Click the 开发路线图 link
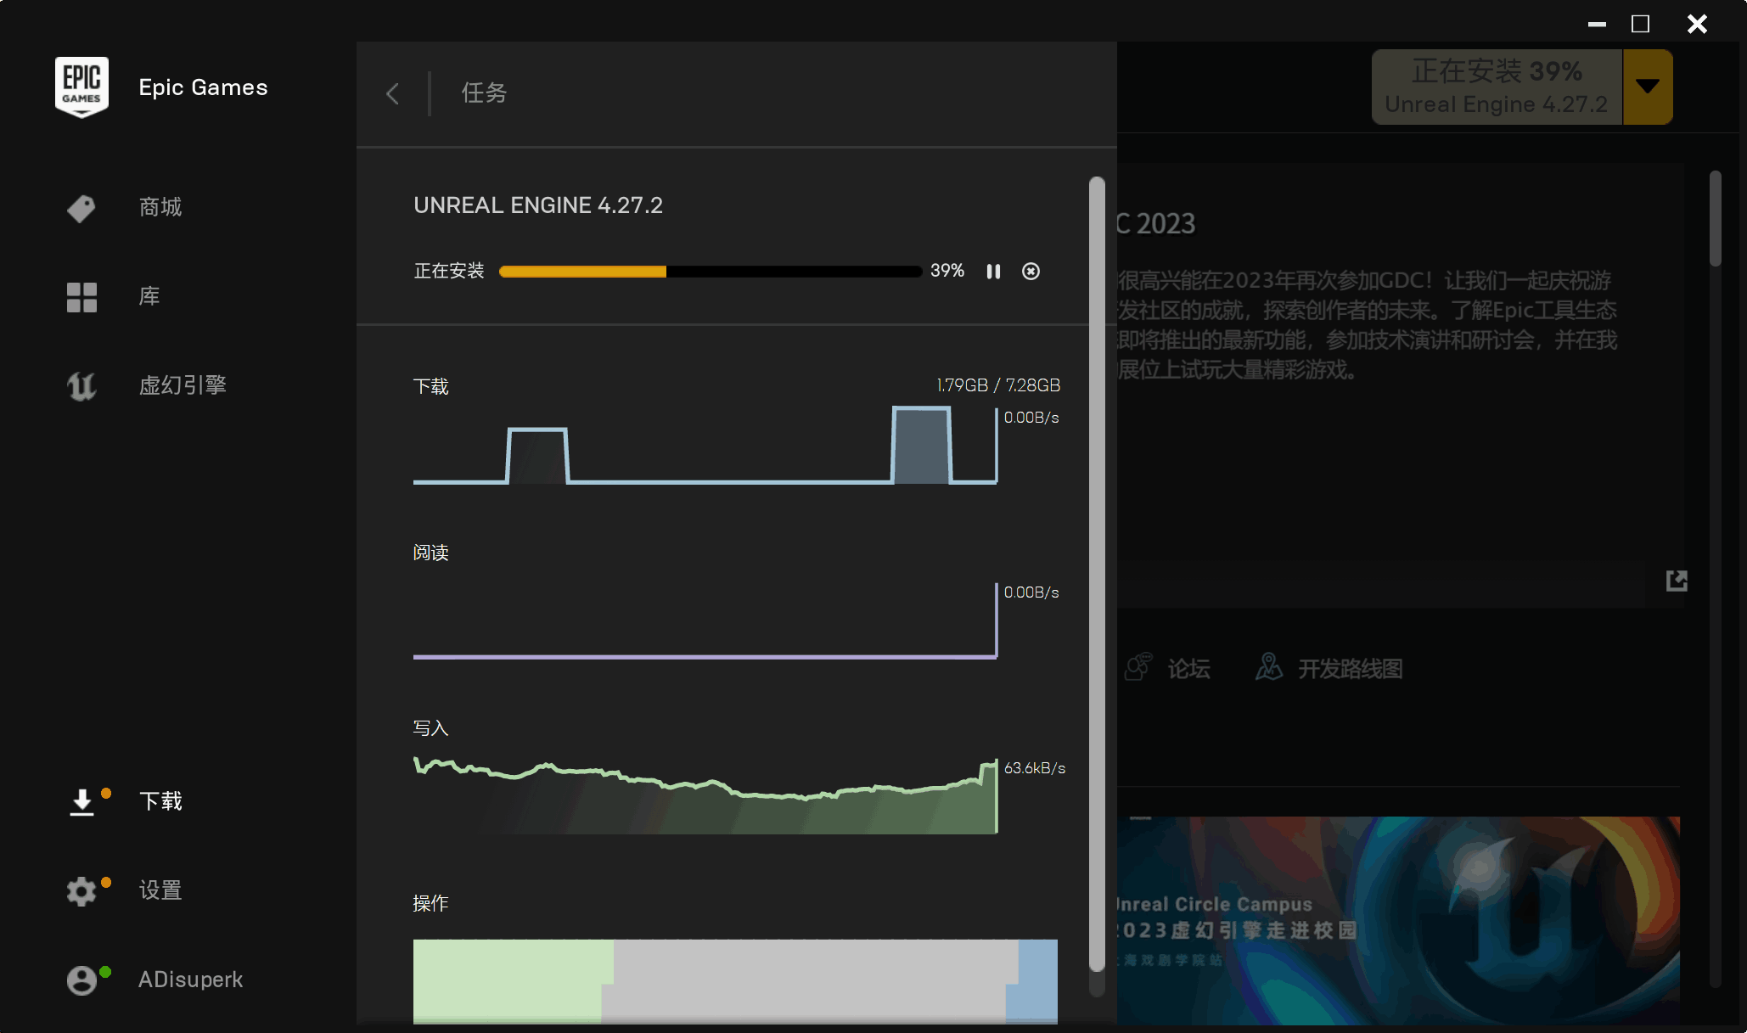 1350,669
